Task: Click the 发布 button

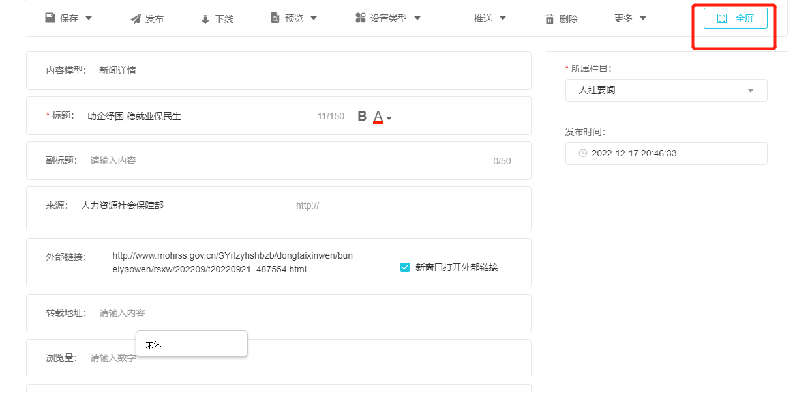Action: coord(147,19)
